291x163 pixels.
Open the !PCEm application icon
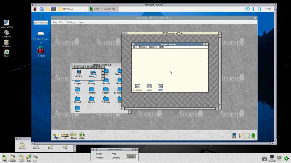[79, 74]
